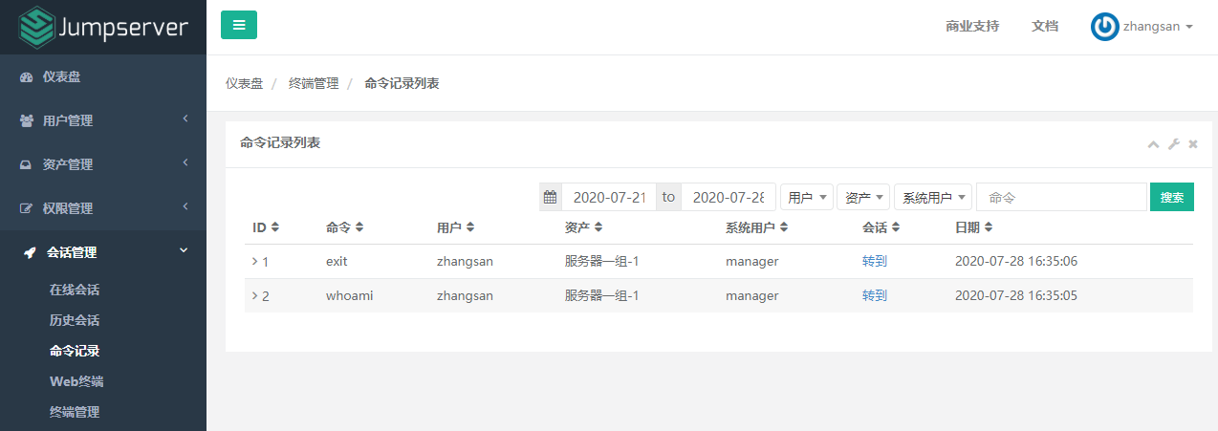Click date 2020-07-28 16:35:05
Screen dimensions: 1218x431
click(x=1016, y=295)
